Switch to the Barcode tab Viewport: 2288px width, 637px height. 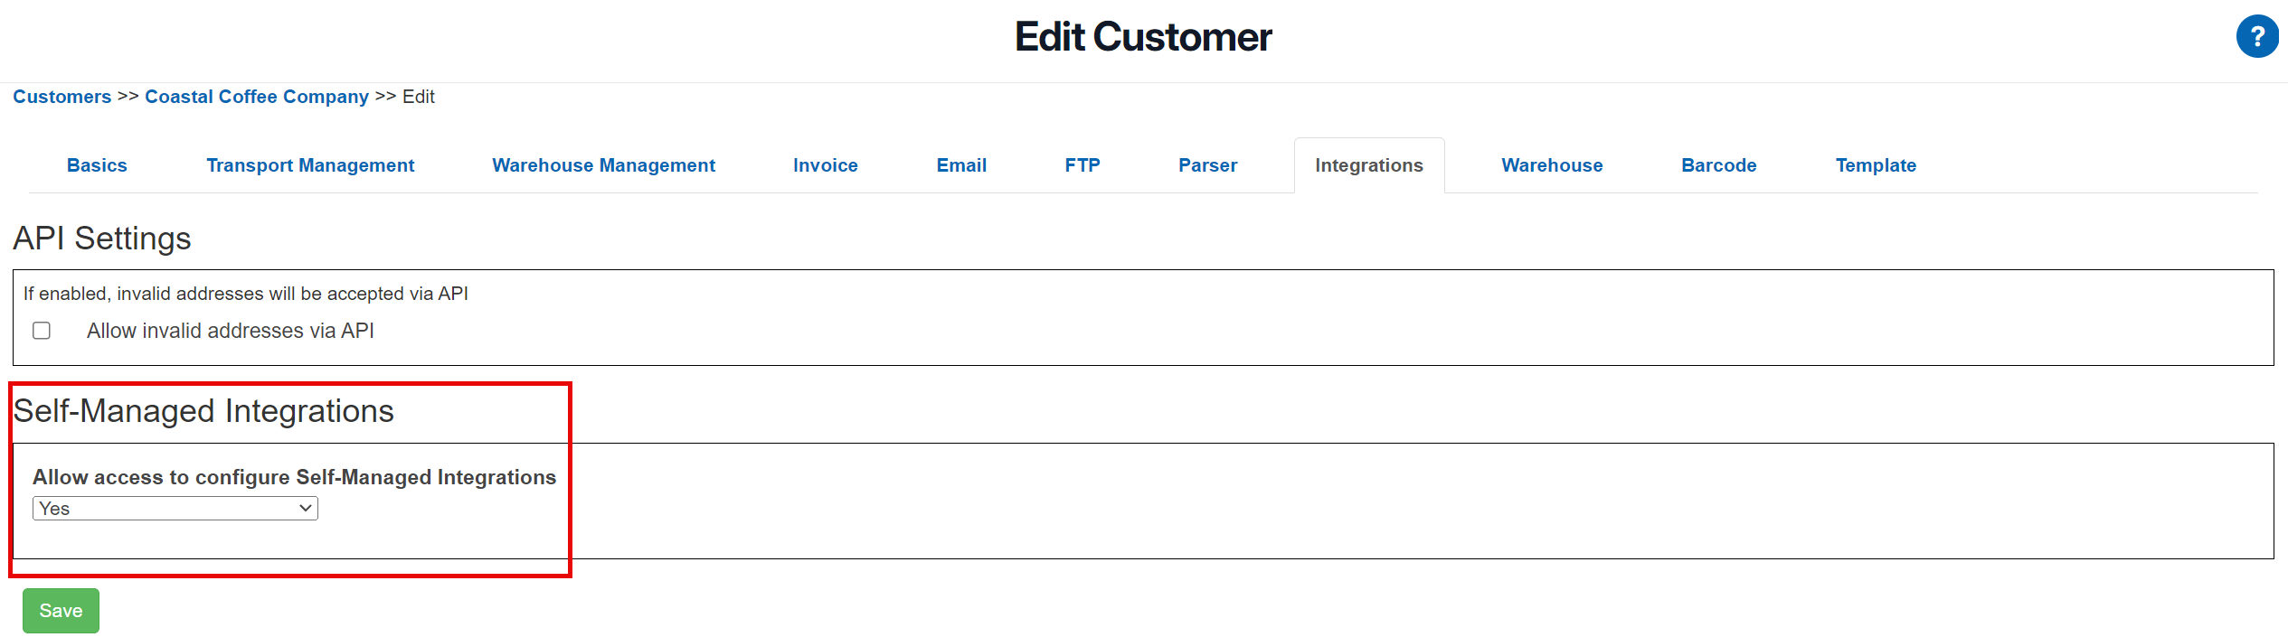[x=1718, y=164]
